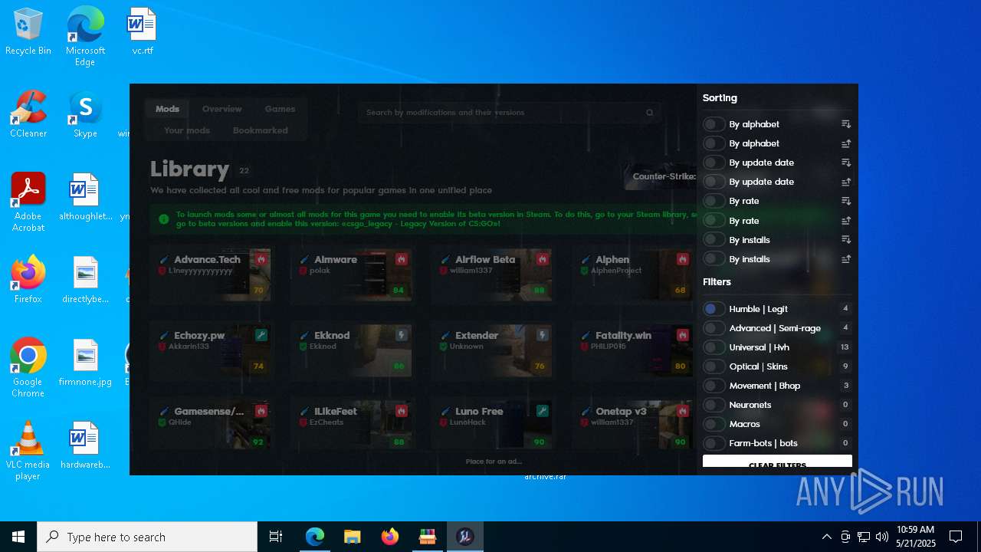This screenshot has width=981, height=552.
Task: Click the fire icon on Gamesense card
Action: pyautogui.click(x=261, y=412)
